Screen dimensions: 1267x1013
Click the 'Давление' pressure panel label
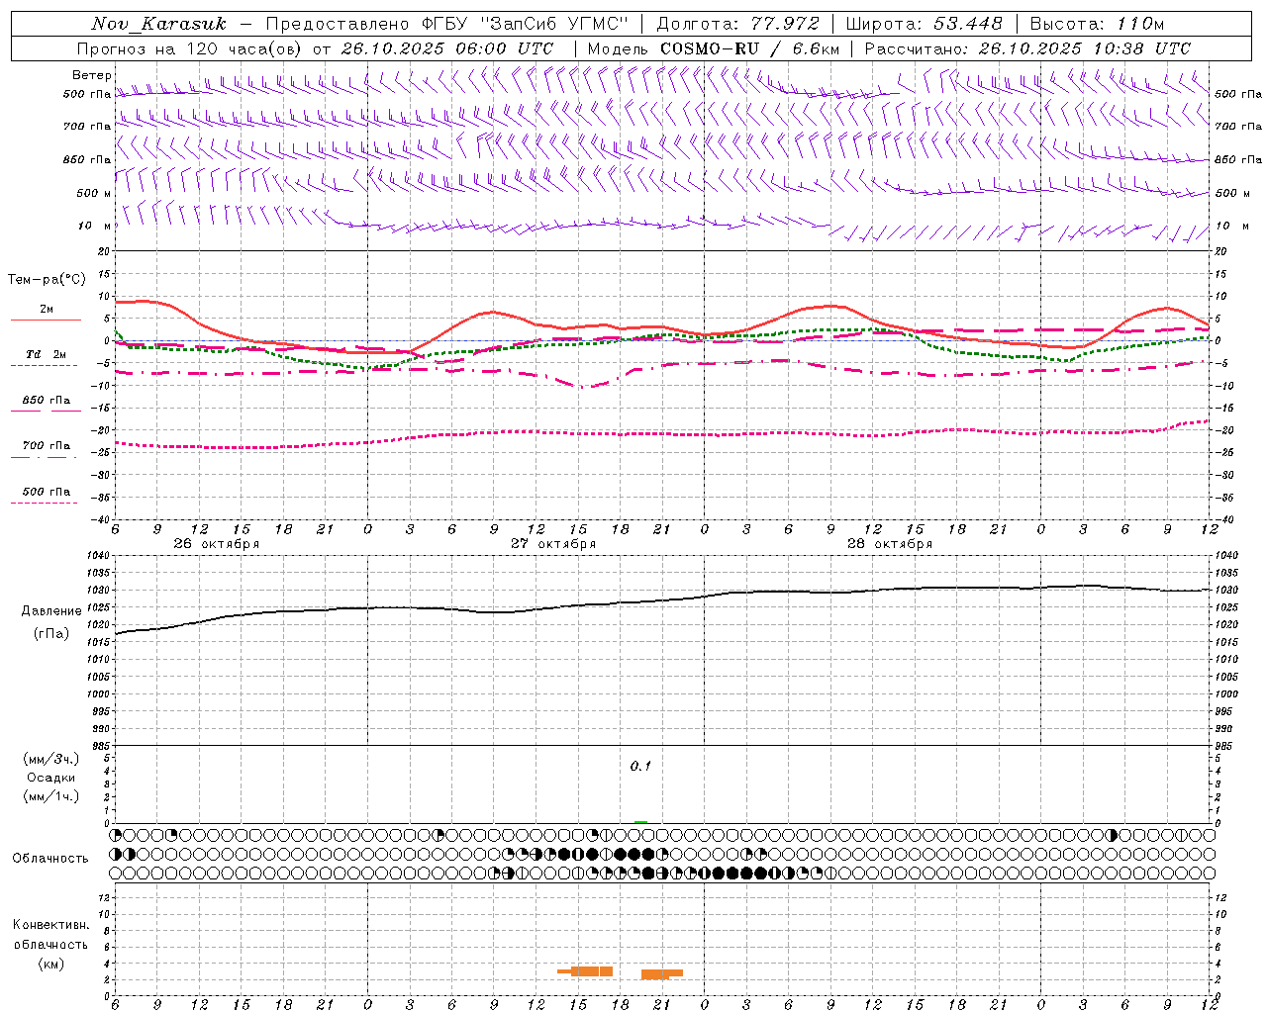[50, 611]
